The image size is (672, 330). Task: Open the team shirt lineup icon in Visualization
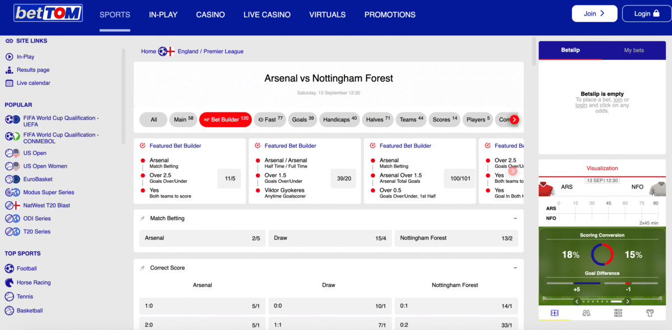[x=650, y=313]
